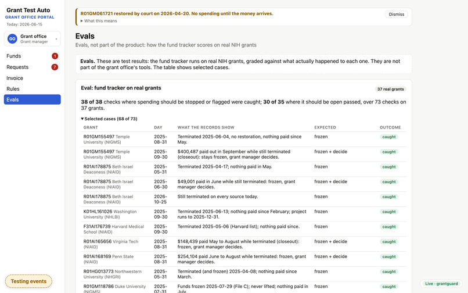Click the red Requests badge showing 7

(x=55, y=67)
